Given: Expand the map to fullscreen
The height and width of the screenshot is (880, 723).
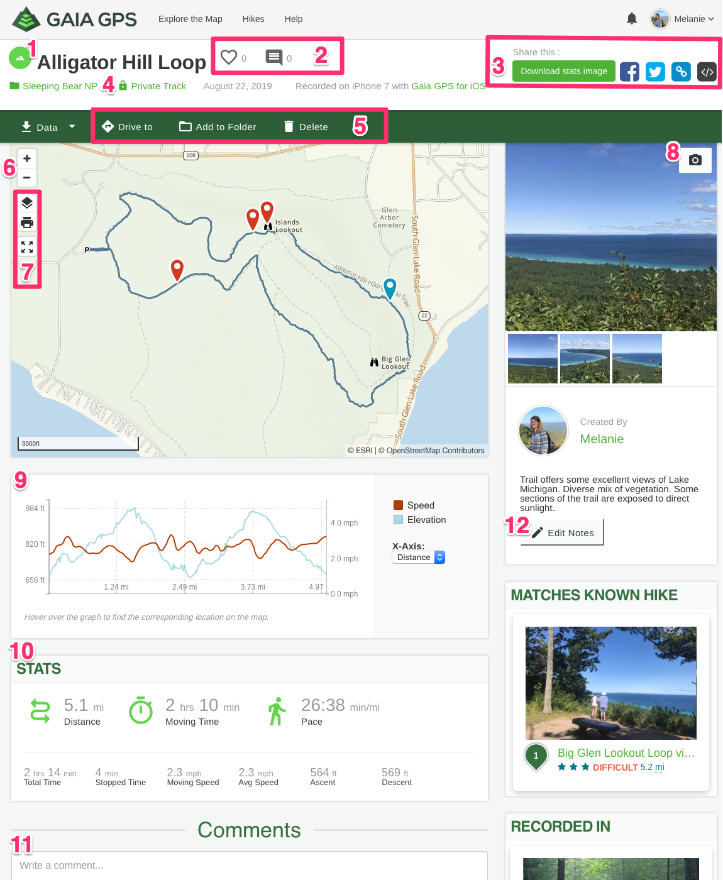Looking at the screenshot, I should tap(26, 247).
